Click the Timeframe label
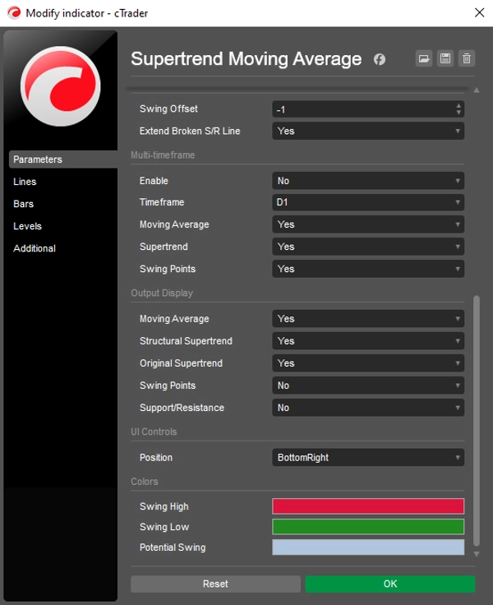Viewport: 493px width, 605px height. (162, 202)
